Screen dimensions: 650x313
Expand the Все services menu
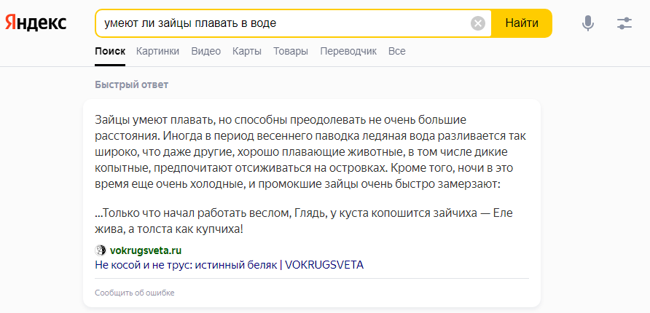point(396,52)
